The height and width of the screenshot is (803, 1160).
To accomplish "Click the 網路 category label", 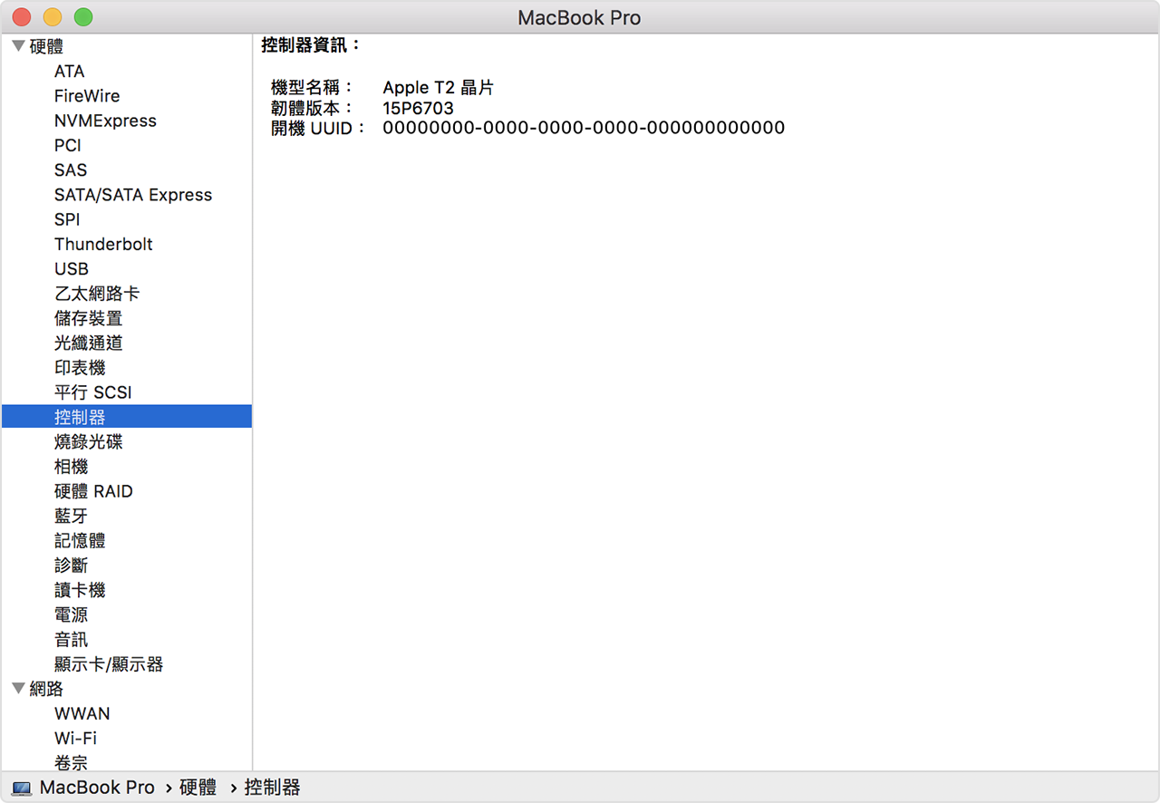I will click(46, 689).
